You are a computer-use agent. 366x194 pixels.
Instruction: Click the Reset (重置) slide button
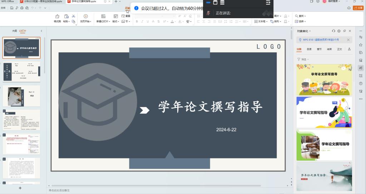pyautogui.click(x=126, y=16)
